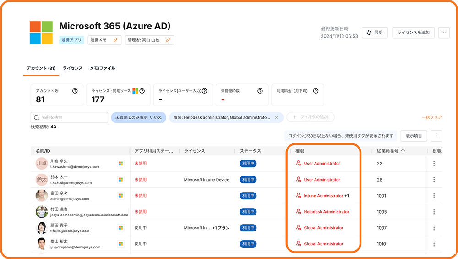Click the admin role icon beside Helpdesk Administrator
Screen dimensions: 458x259
click(x=299, y=212)
